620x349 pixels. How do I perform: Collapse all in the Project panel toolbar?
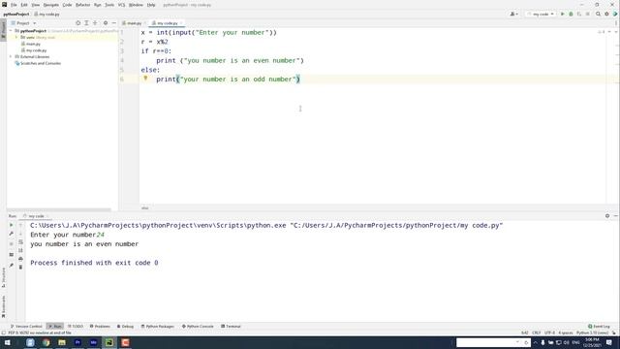pos(95,23)
